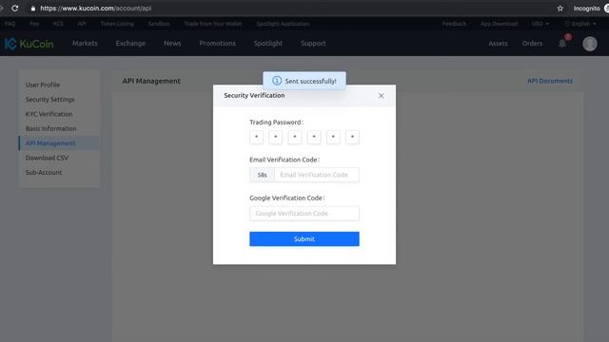Open the Fee link in top bar
The width and height of the screenshot is (609, 342).
tap(34, 24)
